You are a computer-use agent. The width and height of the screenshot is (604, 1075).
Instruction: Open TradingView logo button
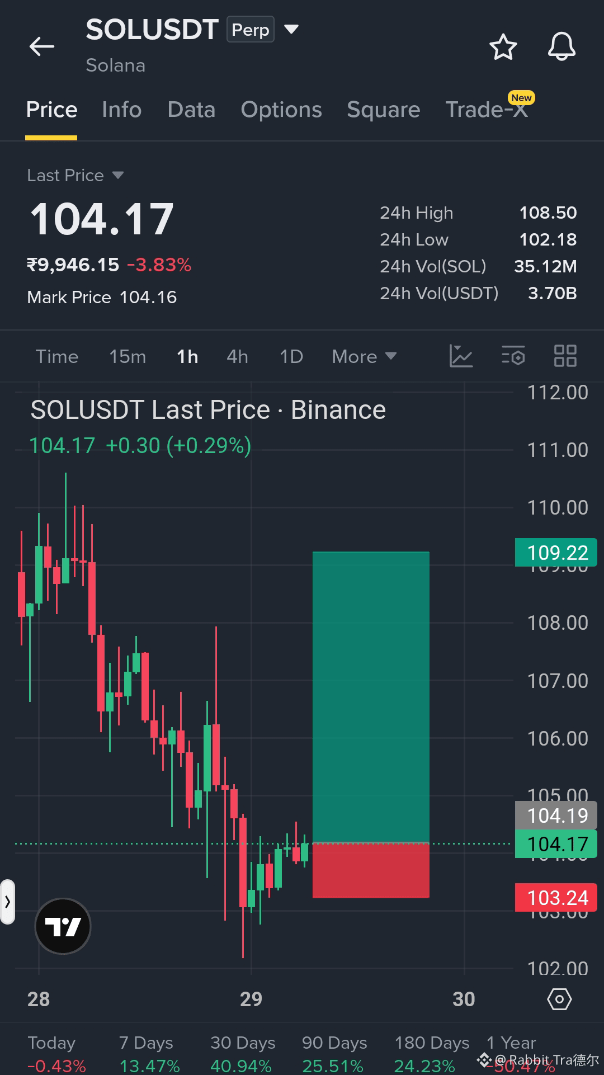[x=63, y=926]
